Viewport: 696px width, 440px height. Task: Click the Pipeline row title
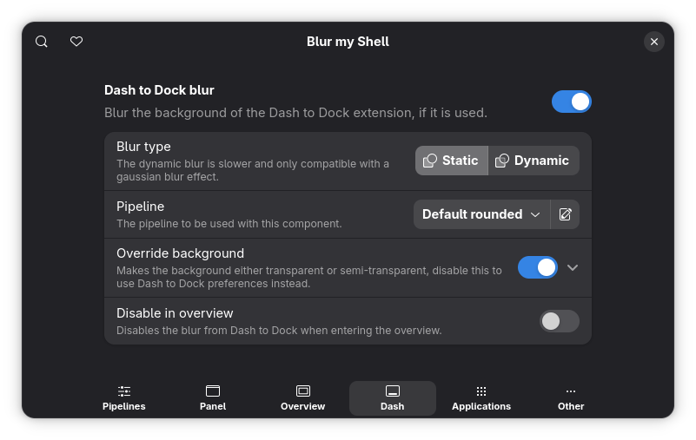tap(140, 207)
